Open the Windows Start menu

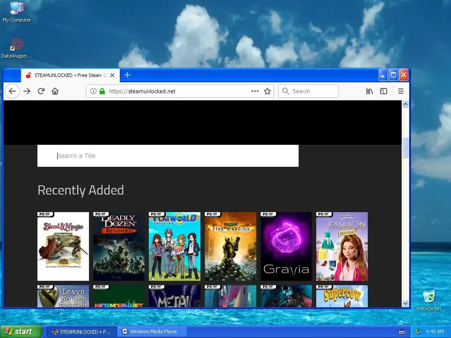[x=21, y=332]
